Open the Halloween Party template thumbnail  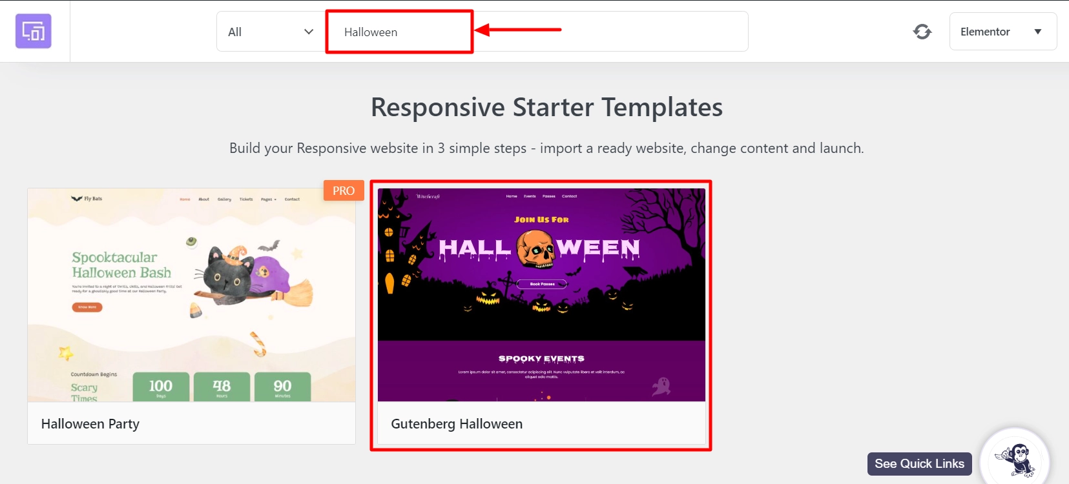click(x=191, y=295)
